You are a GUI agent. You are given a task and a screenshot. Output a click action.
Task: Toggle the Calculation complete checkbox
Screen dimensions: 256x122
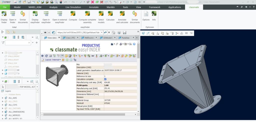tap(105, 79)
